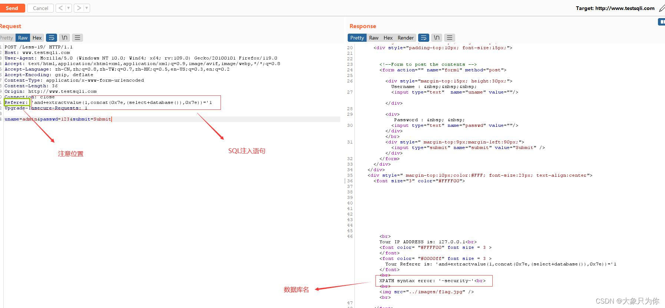The image size is (665, 308).
Task: Click the Referer header injection payload text
Action: coord(122,102)
